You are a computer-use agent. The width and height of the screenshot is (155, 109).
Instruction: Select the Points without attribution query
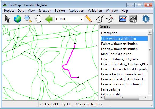click(119, 44)
